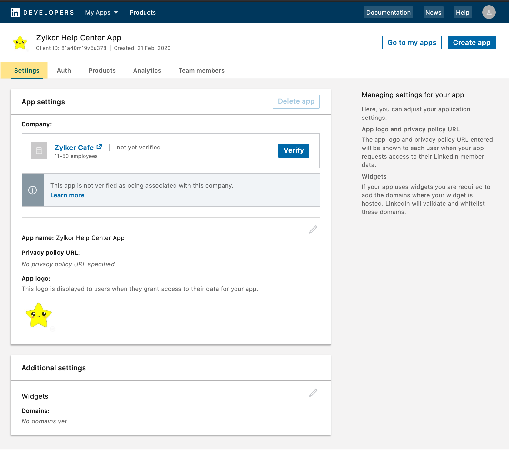The height and width of the screenshot is (450, 509).
Task: Open Zylker Cafe external link icon
Action: pos(99,147)
